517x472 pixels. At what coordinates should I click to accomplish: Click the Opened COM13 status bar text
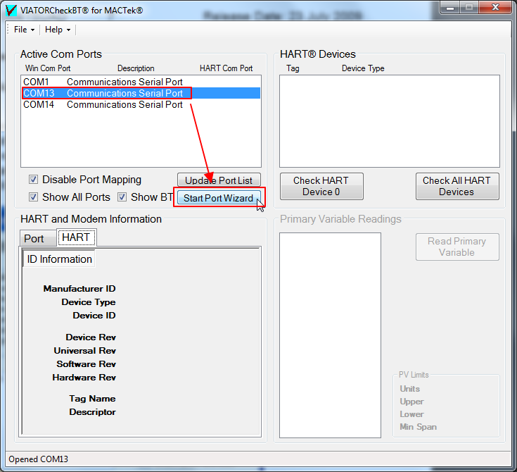[x=38, y=459]
